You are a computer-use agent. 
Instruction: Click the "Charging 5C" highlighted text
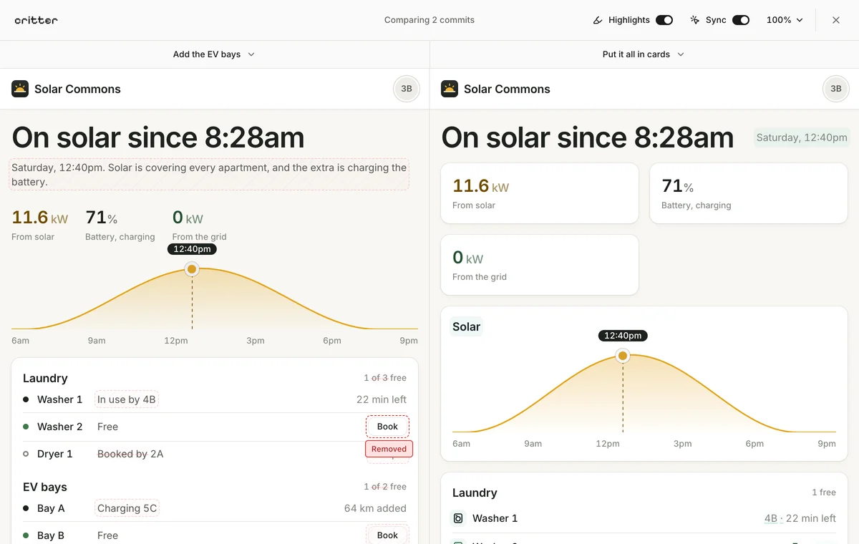pyautogui.click(x=127, y=508)
